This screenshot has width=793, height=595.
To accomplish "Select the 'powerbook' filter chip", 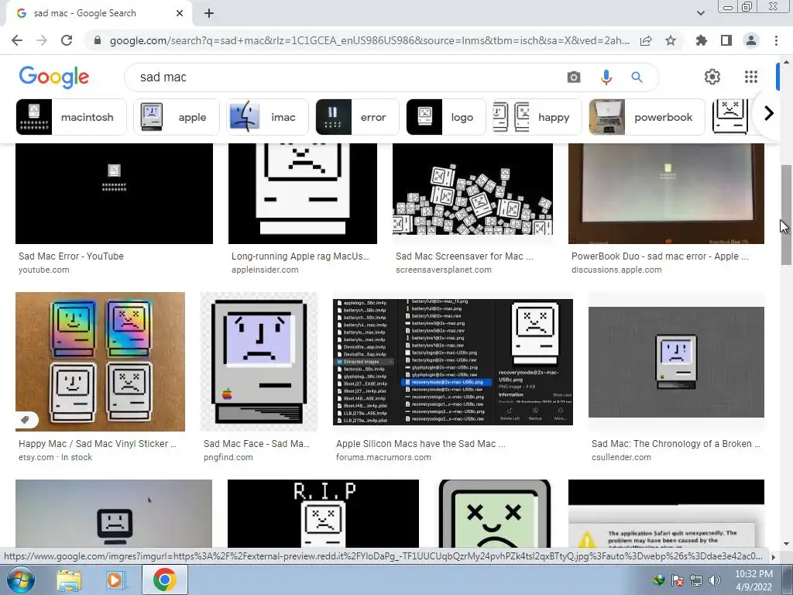I will point(647,118).
